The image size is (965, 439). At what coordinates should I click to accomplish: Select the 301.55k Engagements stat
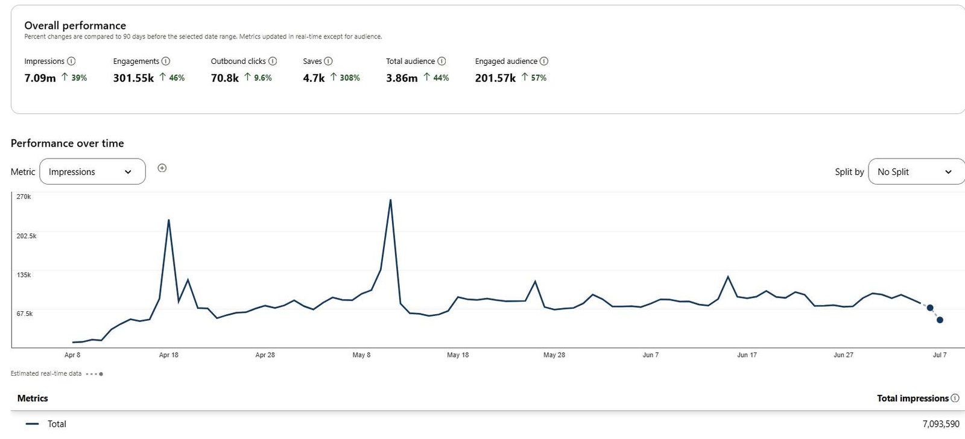(x=133, y=78)
